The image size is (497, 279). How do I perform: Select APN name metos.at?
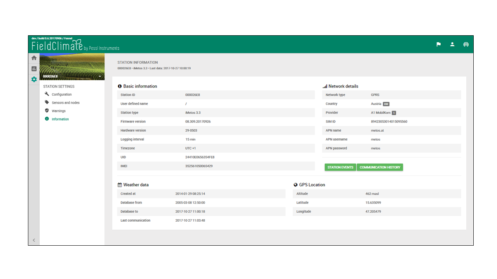tap(377, 131)
